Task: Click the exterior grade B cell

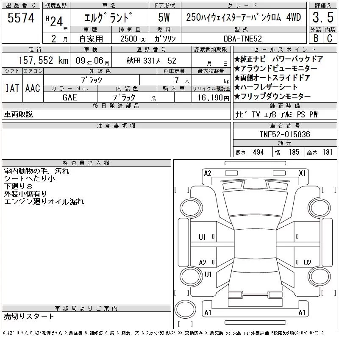Action: pyautogui.click(x=316, y=38)
